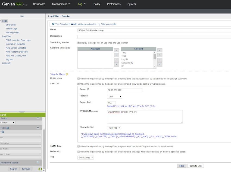Move selected column down one position

160,60
